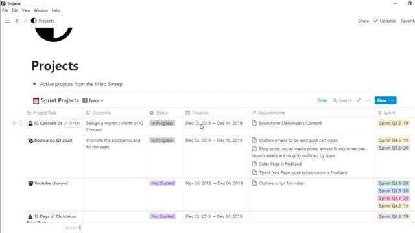The height and width of the screenshot is (233, 415).
Task: Open the Epics view dropdown
Action: point(97,100)
